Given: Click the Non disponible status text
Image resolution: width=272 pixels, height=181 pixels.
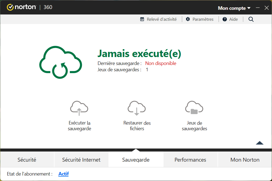Looking at the screenshot, I should click(161, 63).
